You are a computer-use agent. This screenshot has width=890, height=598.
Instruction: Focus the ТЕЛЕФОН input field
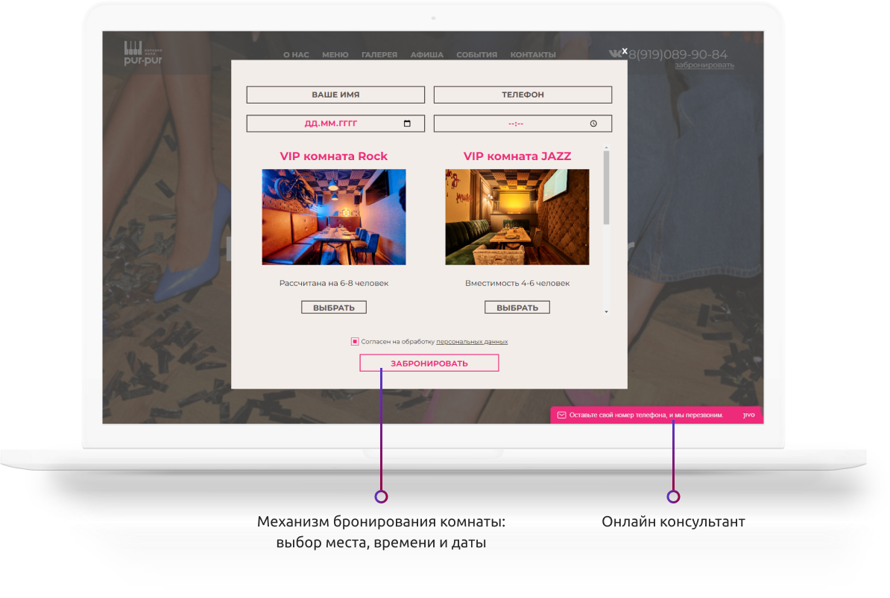click(x=523, y=95)
